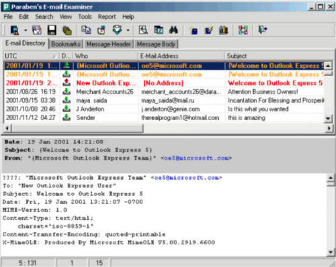The height and width of the screenshot is (267, 336).
Task: Select the red New Outlook Exp... row
Action: (164, 83)
